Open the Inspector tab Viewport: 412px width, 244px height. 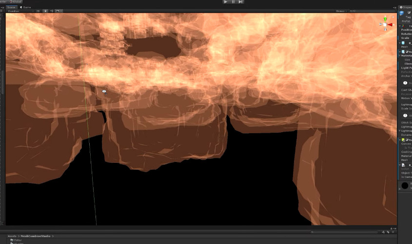pyautogui.click(x=406, y=7)
